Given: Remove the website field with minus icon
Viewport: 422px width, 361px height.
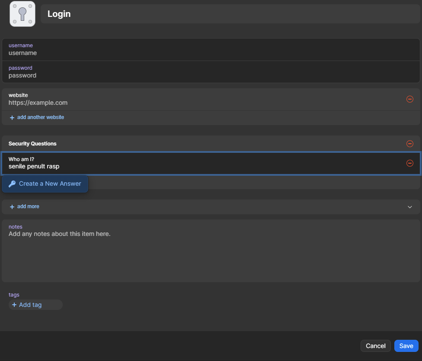Looking at the screenshot, I should coord(410,99).
